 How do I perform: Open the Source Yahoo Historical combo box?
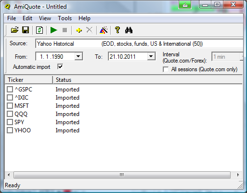[139, 44]
